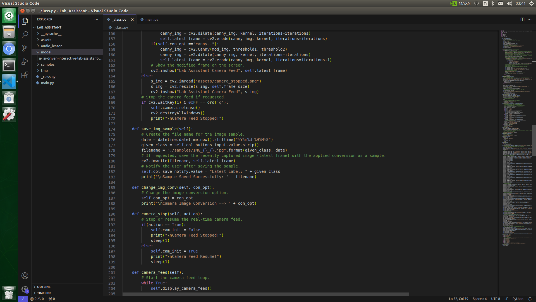Viewport: 536px width, 302px height.
Task: Collapse the model folder
Action: 46,52
